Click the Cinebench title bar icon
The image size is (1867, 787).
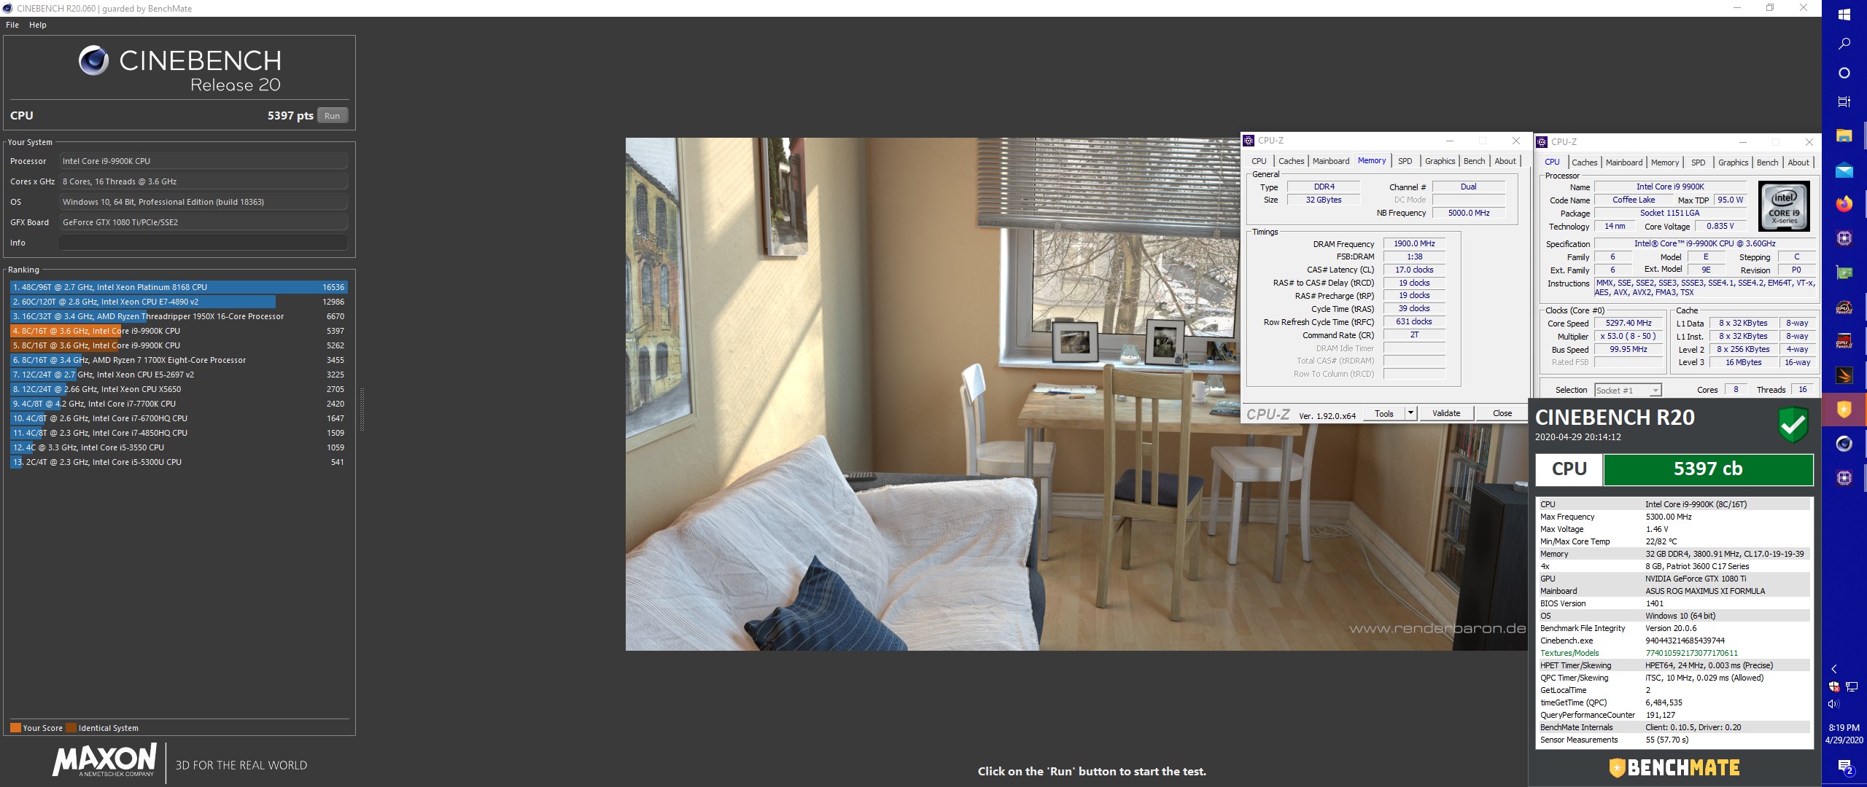(x=7, y=8)
